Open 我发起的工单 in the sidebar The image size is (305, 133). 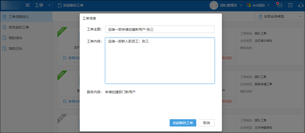26,27
